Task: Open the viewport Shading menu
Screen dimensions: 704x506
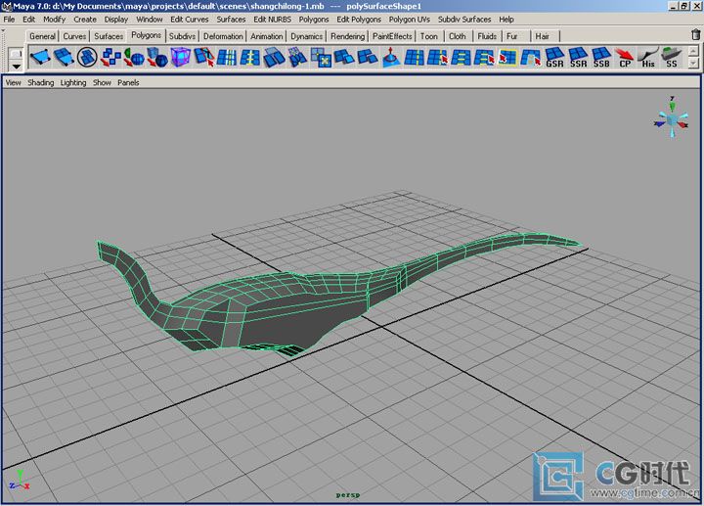Action: tap(40, 82)
